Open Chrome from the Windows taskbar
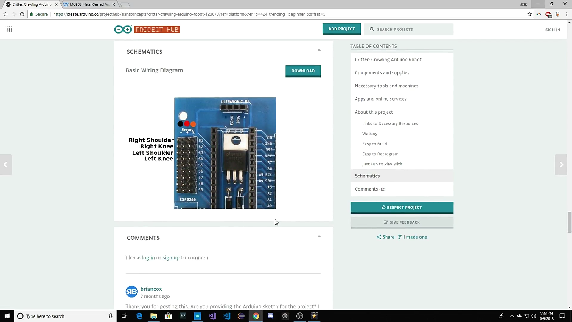Image resolution: width=572 pixels, height=322 pixels. tap(256, 316)
